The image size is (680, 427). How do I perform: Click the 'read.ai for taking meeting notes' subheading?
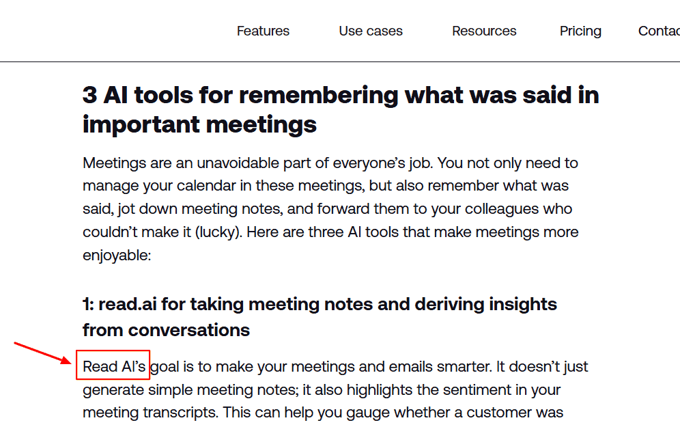coord(320,317)
